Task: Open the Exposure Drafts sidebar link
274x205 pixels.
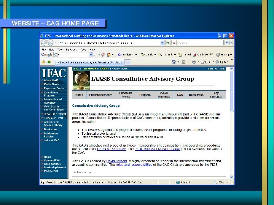Action: 54,88
